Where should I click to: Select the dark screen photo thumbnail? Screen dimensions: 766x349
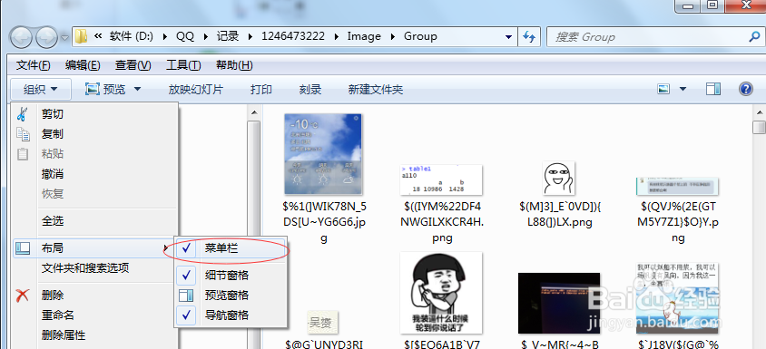559,303
